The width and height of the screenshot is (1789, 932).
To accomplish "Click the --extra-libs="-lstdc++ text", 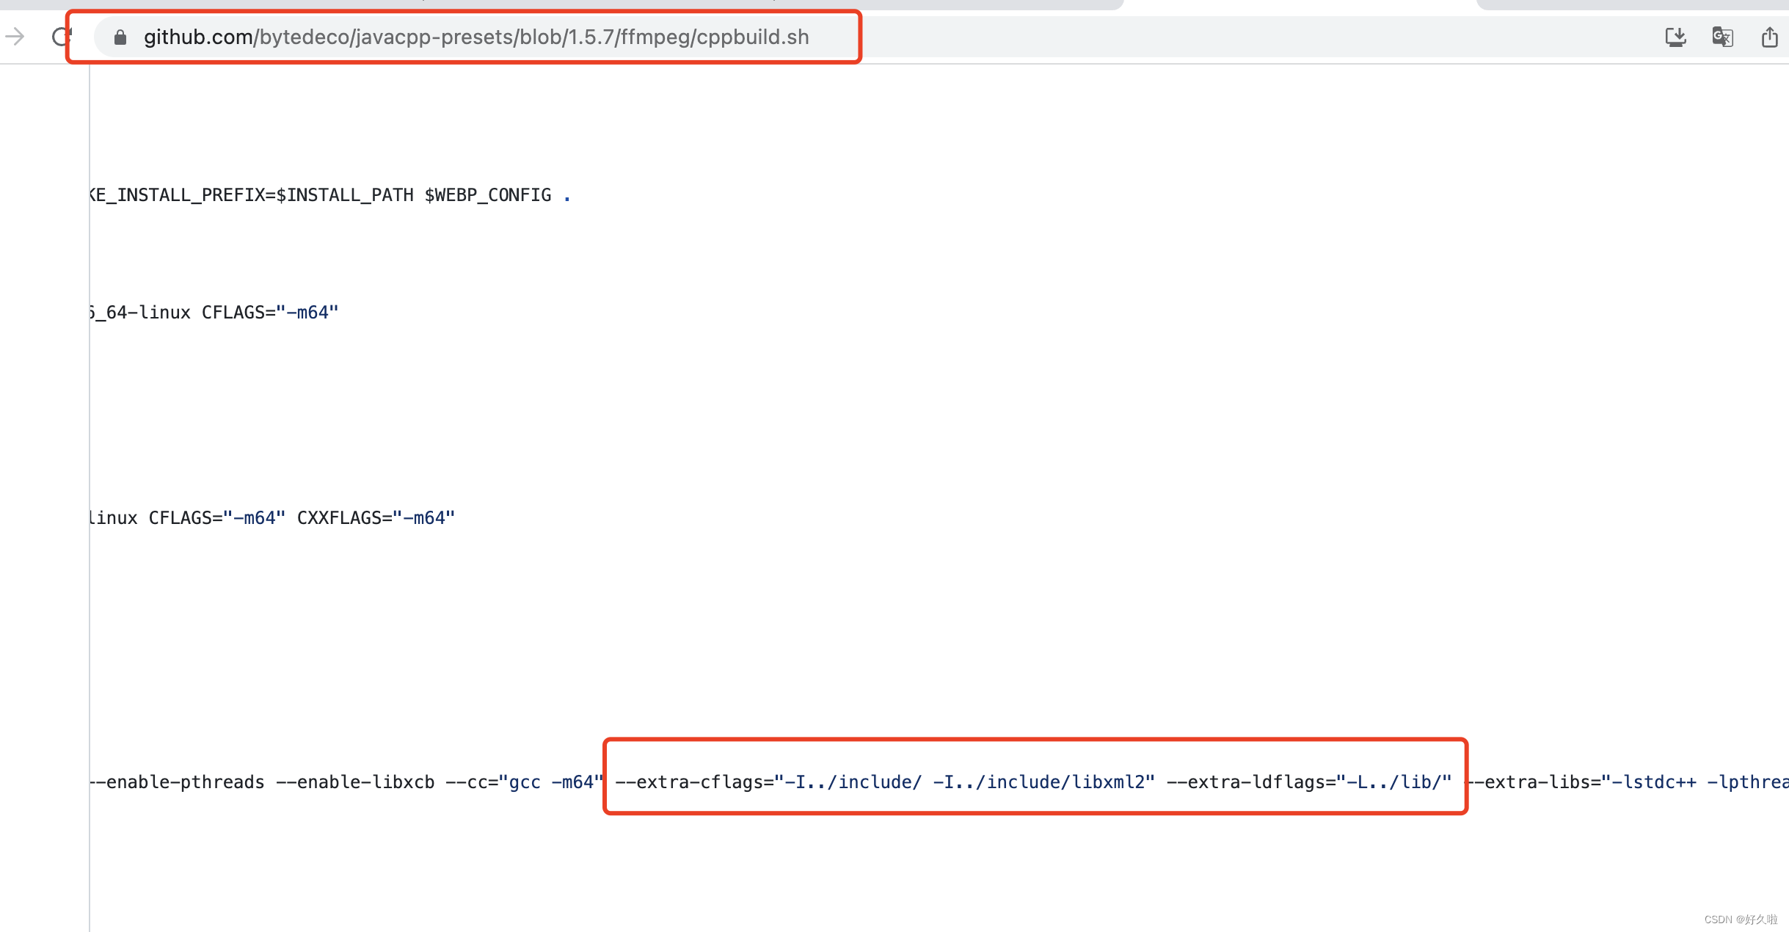I will (1581, 782).
